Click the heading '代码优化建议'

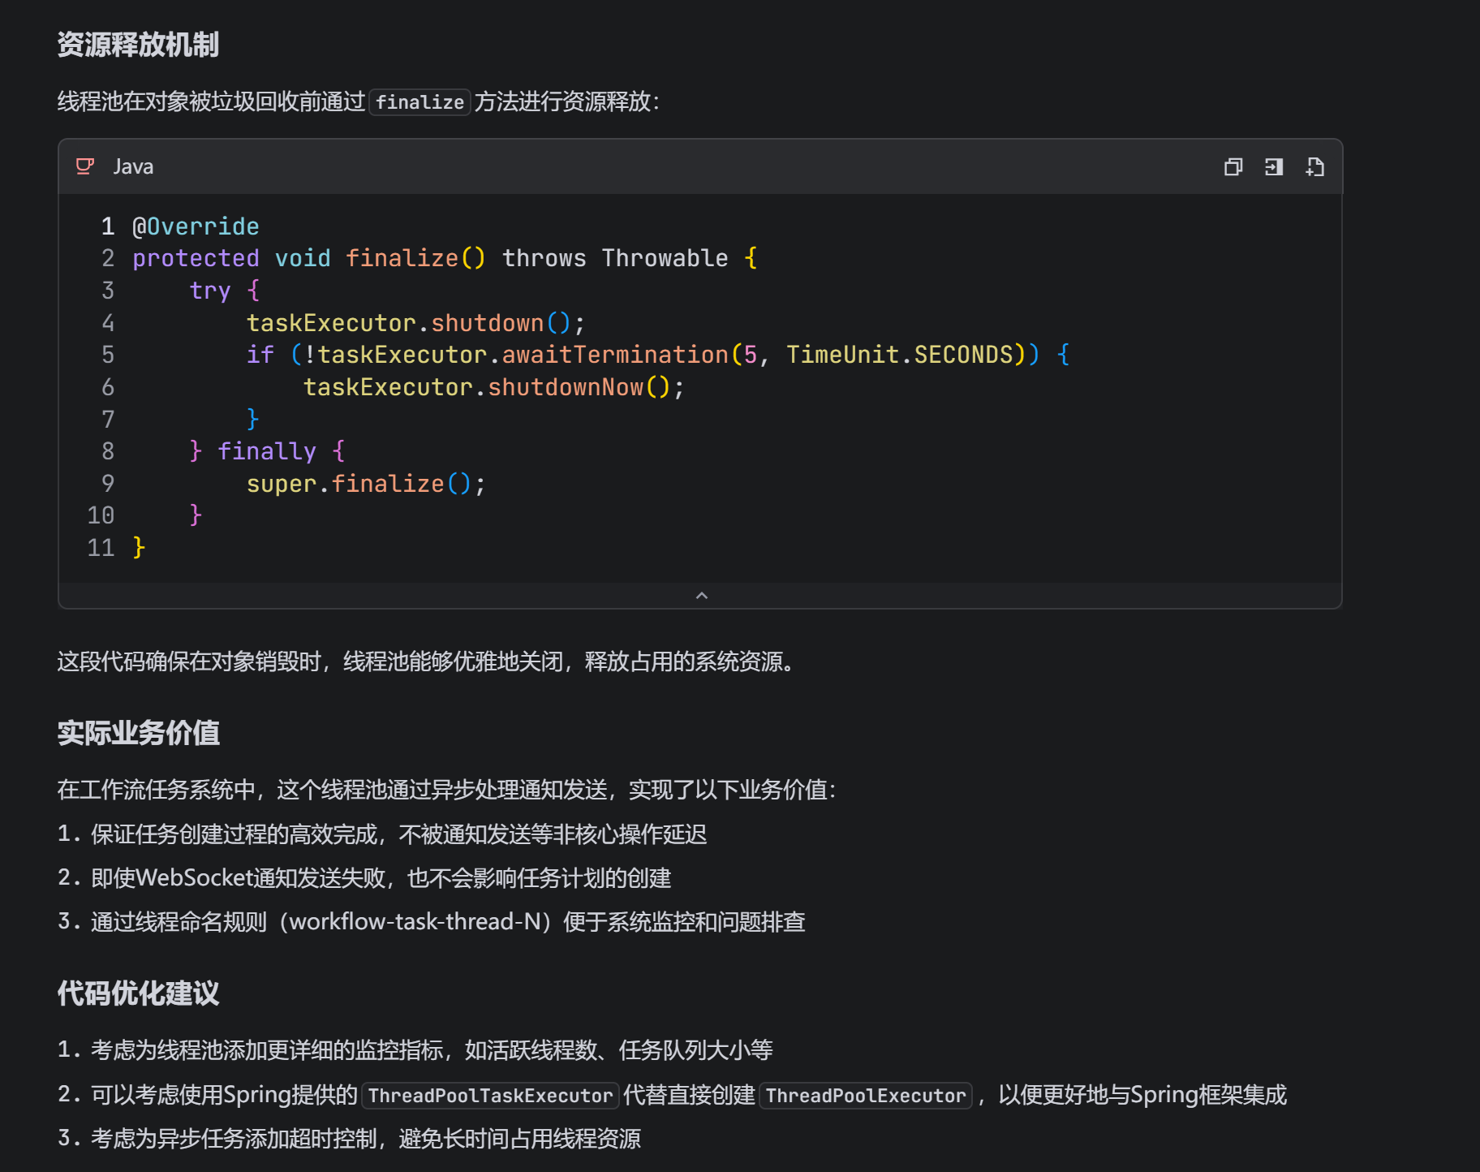pos(138,993)
